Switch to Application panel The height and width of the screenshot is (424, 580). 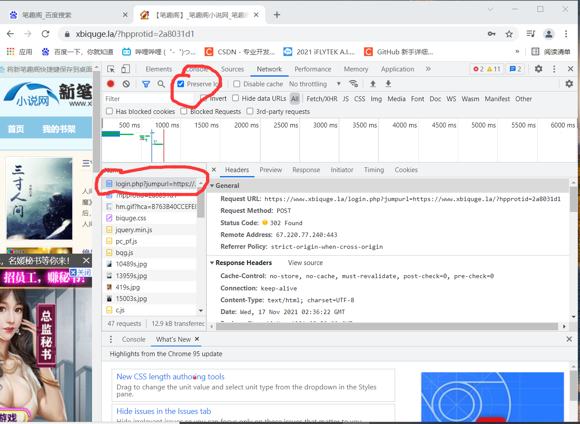pos(397,69)
